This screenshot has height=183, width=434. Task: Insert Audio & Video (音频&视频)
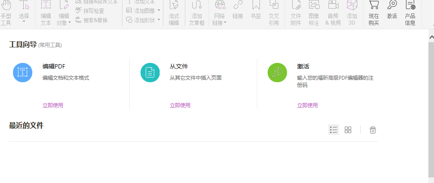tap(333, 13)
